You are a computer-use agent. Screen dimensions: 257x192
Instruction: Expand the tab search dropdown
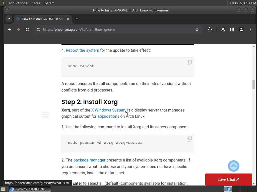click(x=9, y=19)
